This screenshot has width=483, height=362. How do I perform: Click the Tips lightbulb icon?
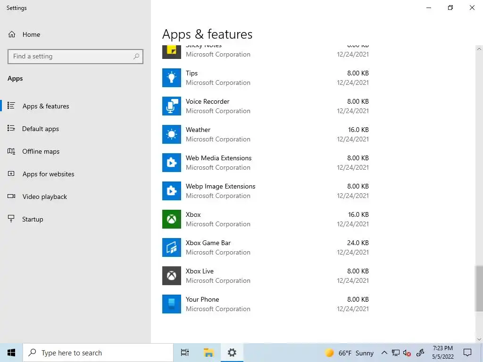[172, 78]
